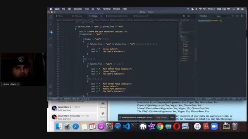Click Jesus Hilario H webcam thumbnail
The height and width of the screenshot is (139, 248).
24,69
